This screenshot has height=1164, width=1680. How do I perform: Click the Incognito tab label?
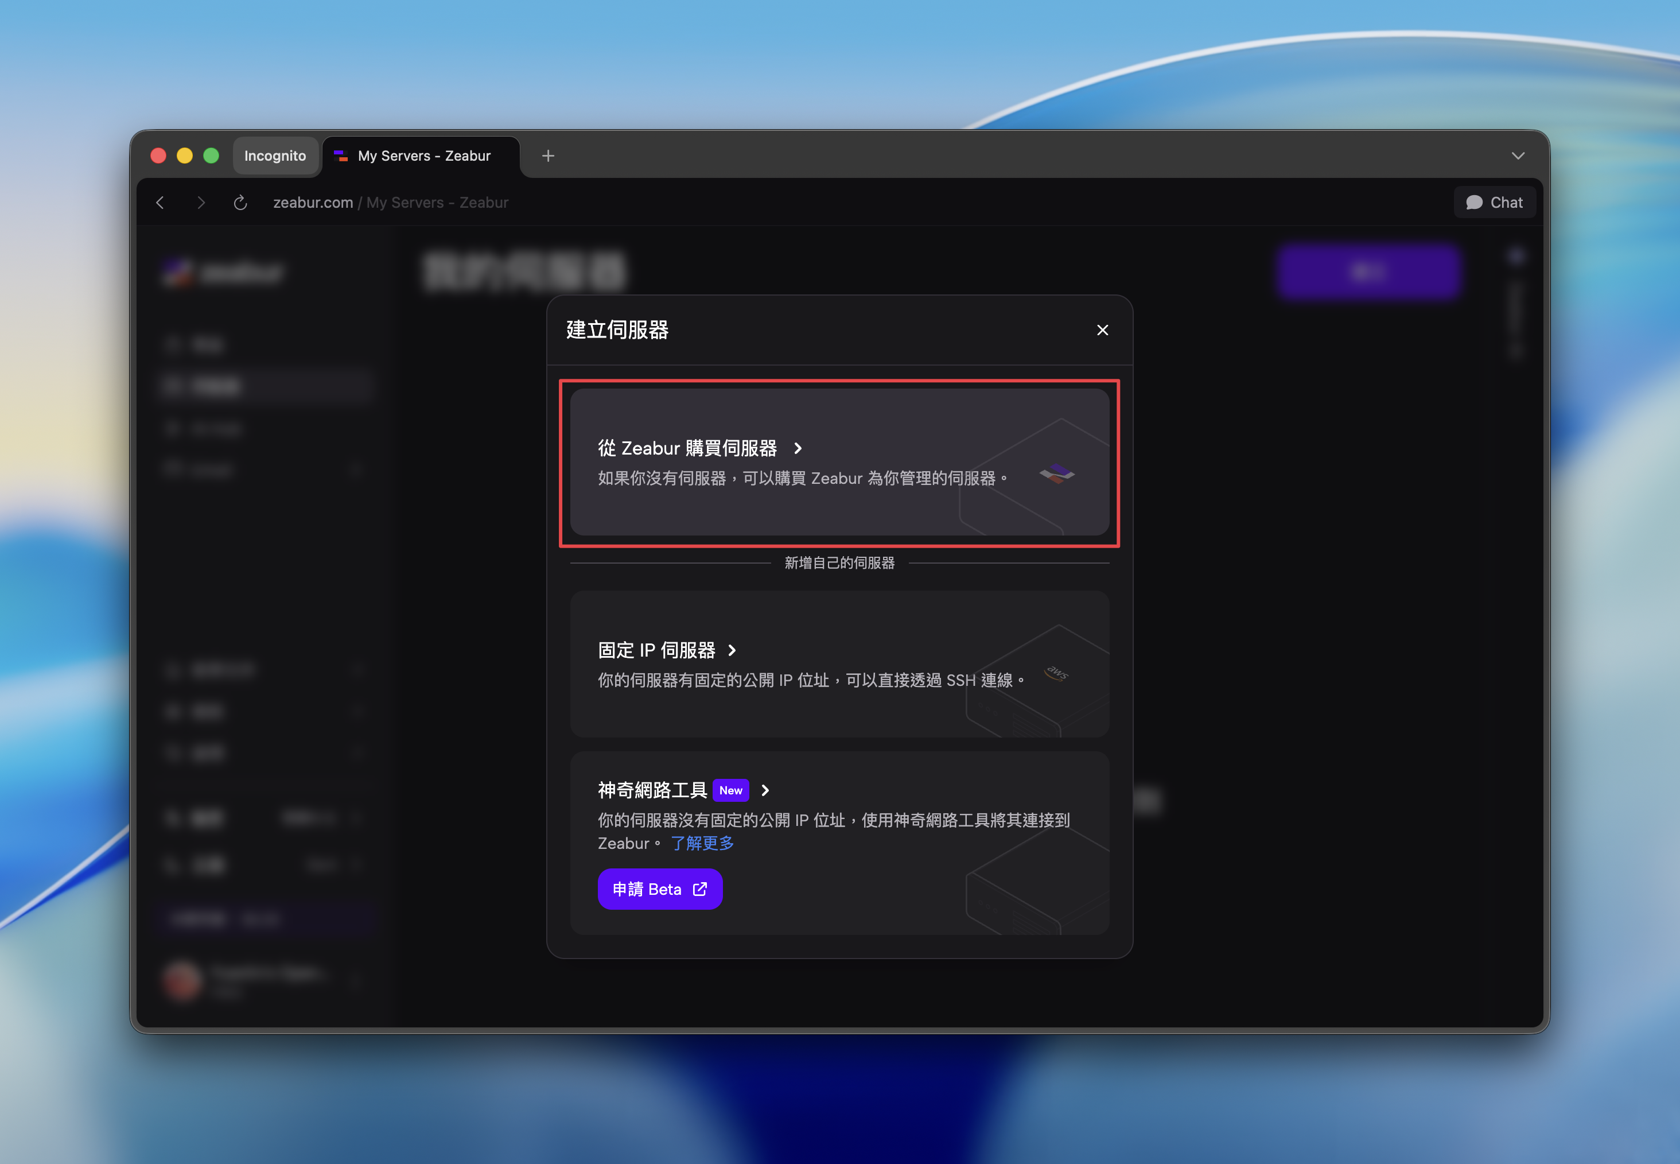275,156
